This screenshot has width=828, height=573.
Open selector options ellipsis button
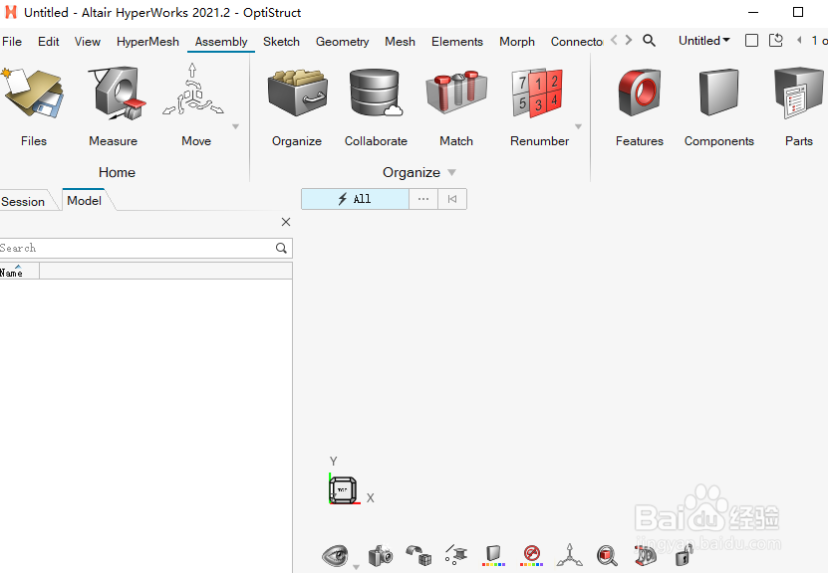[423, 199]
